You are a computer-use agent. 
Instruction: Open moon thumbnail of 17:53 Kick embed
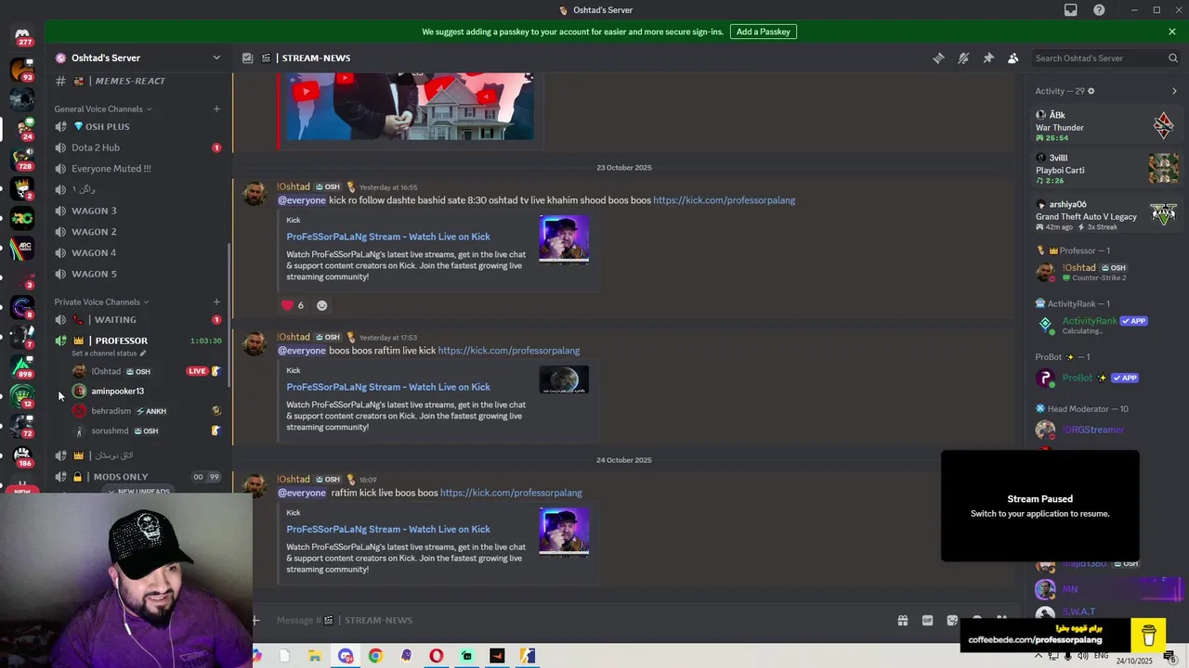[564, 379]
